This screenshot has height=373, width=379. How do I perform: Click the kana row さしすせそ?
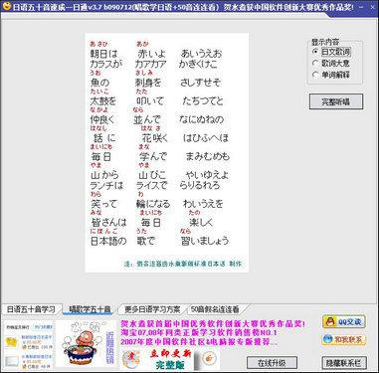click(200, 83)
